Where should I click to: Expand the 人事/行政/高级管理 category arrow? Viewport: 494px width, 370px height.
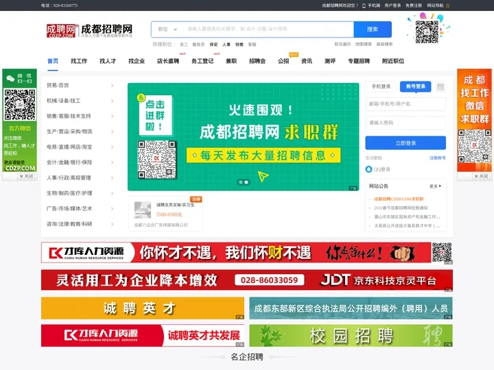(x=112, y=177)
